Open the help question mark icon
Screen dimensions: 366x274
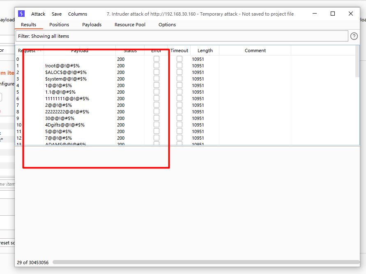pyautogui.click(x=354, y=36)
